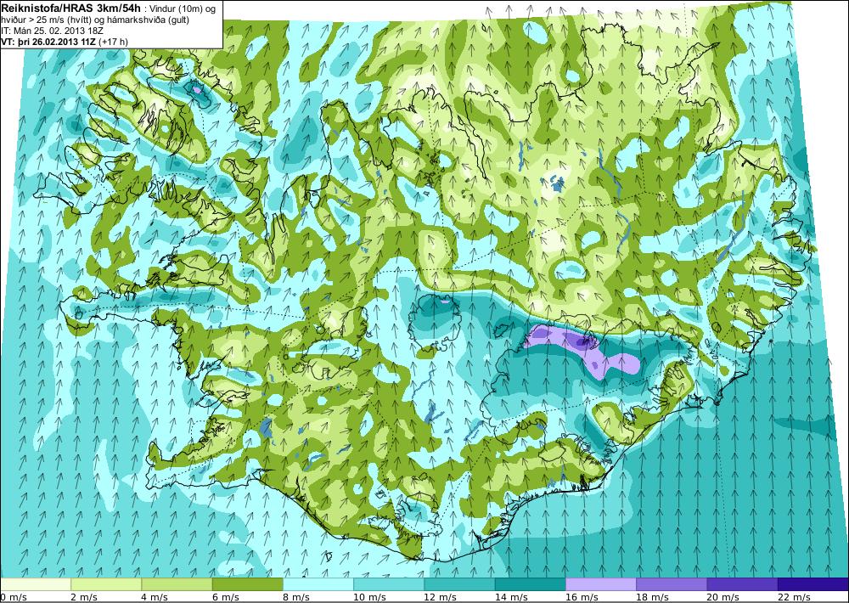This screenshot has width=849, height=603.
Task: Click the "20 m/s" legend label
Action: [723, 597]
